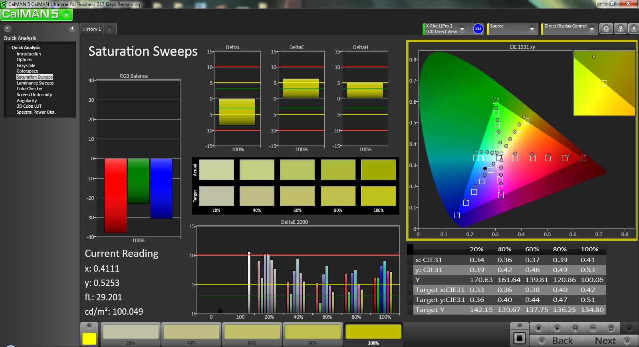Click the Actual 20% color swatch
Screen dimensions: 639x347
coord(216,170)
